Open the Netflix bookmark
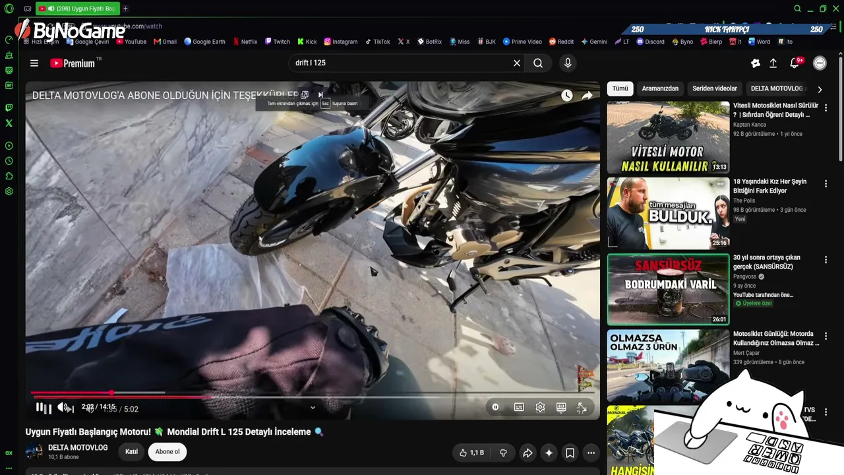844x475 pixels. (245, 42)
